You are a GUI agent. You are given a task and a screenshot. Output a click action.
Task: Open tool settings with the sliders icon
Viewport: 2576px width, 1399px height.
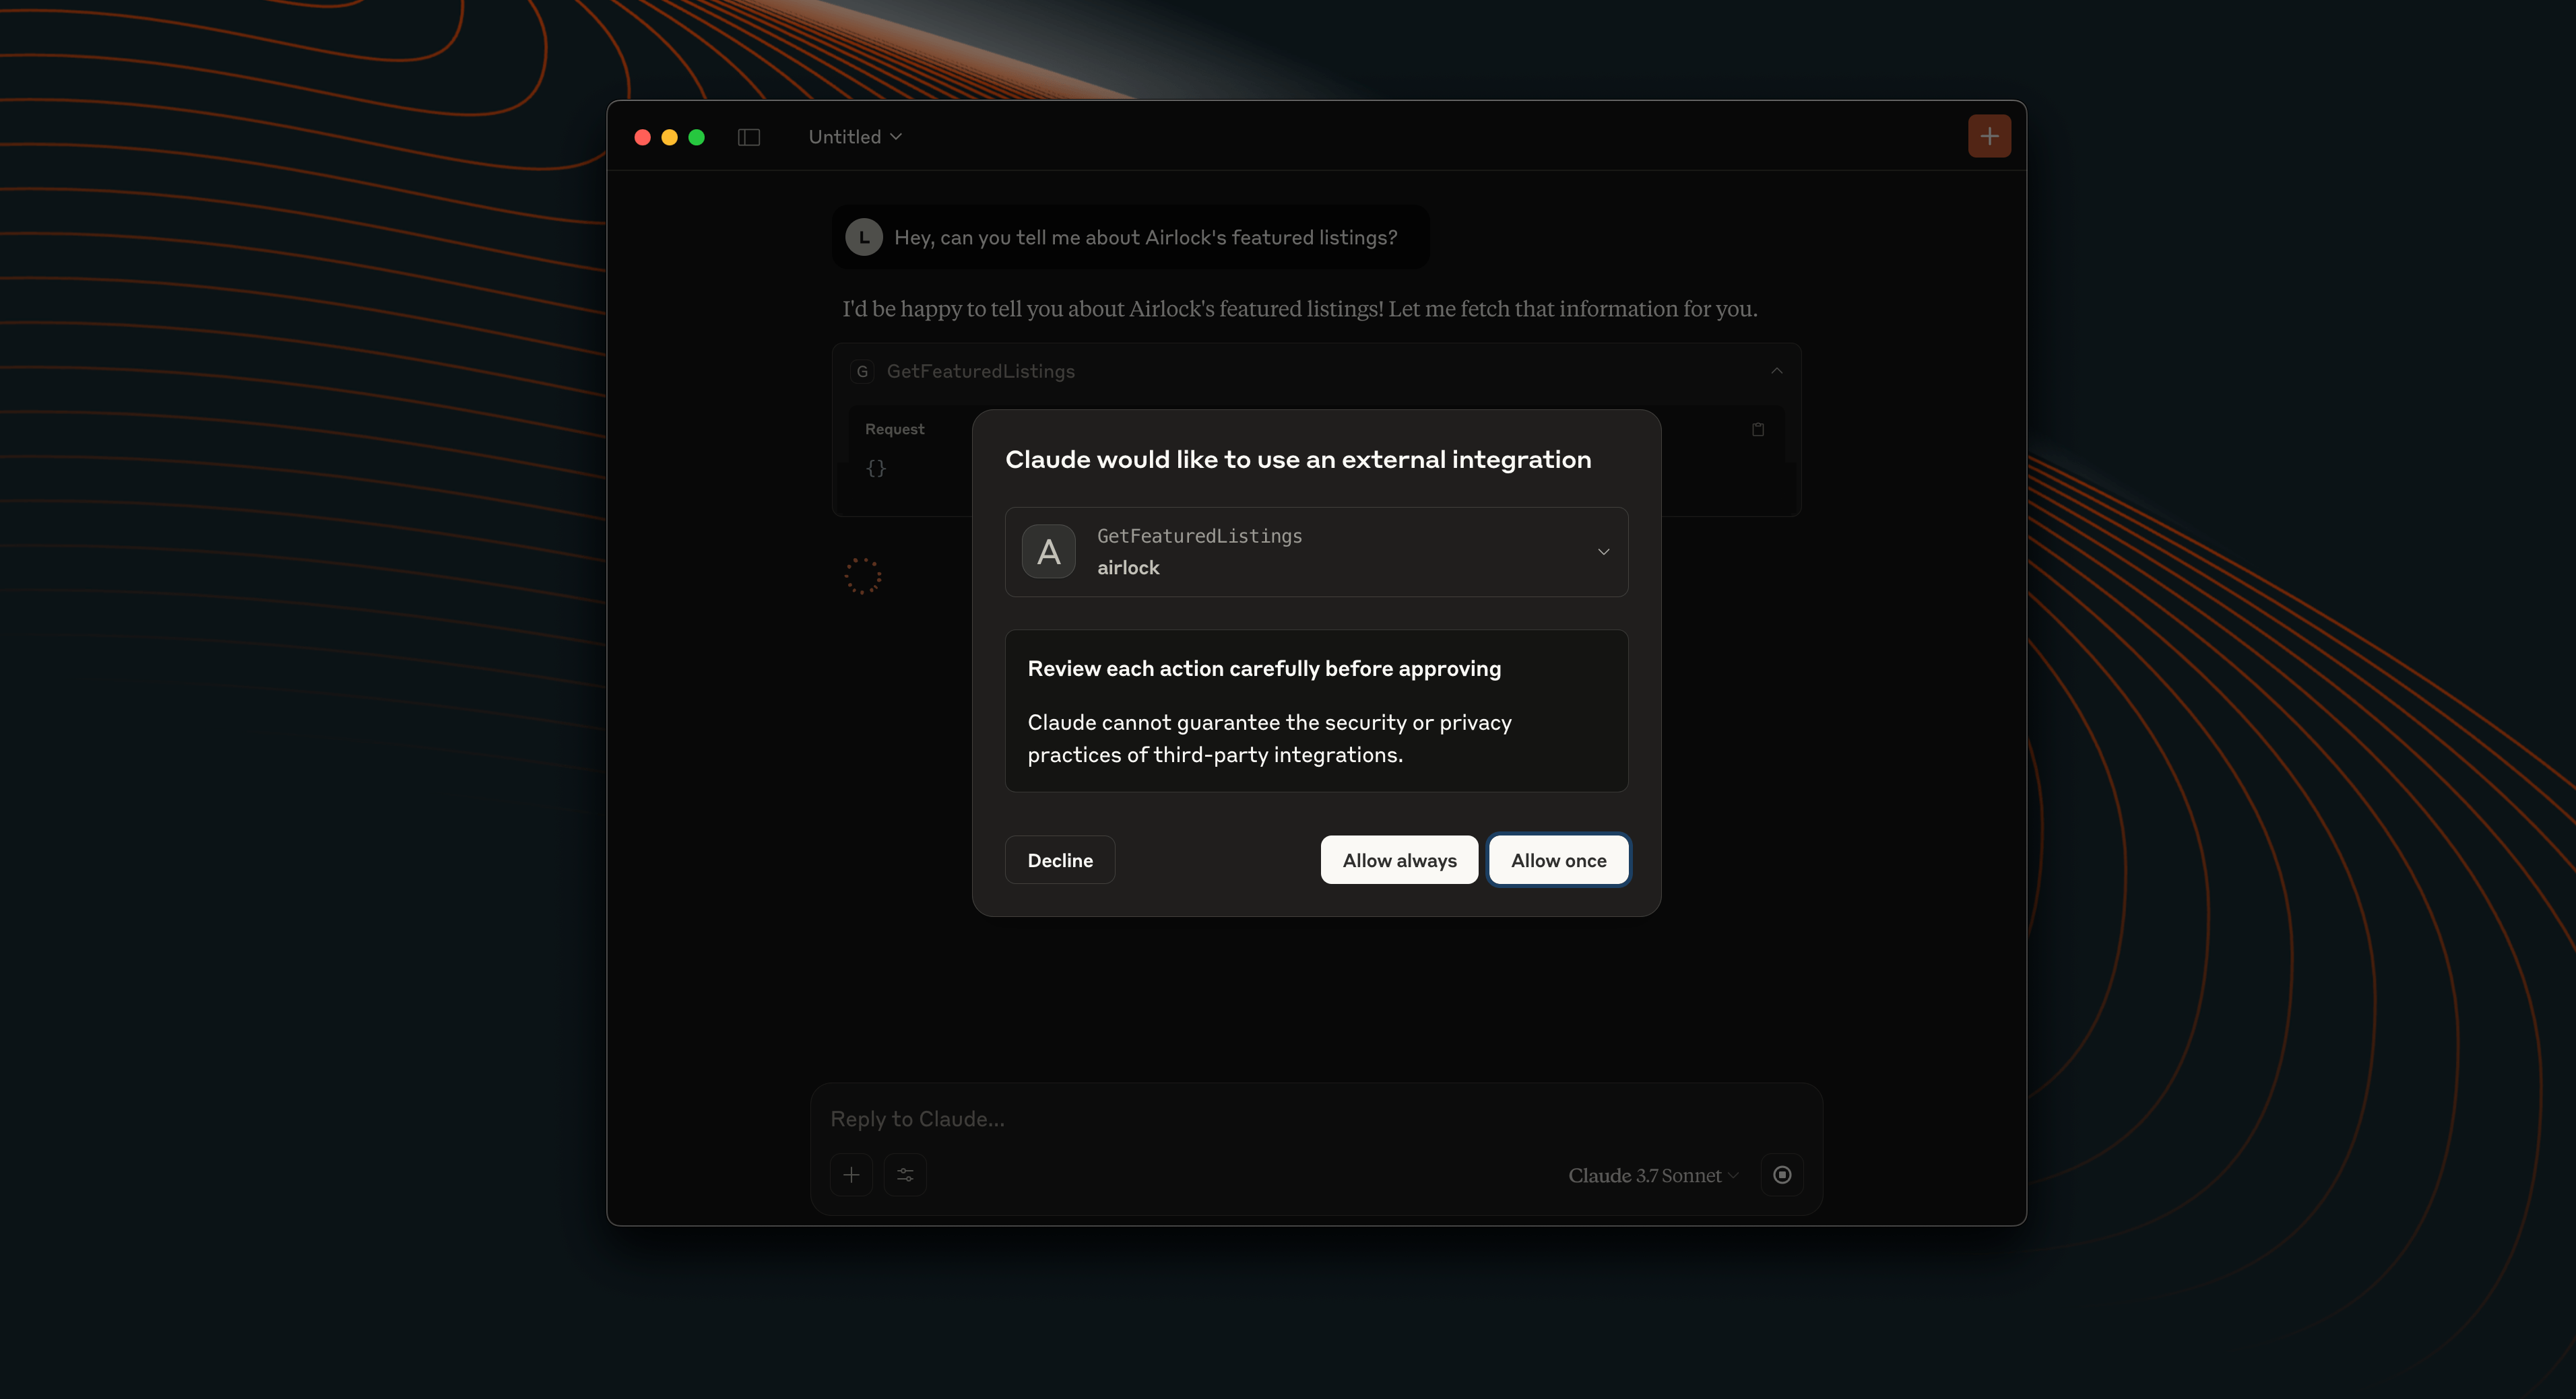(905, 1174)
